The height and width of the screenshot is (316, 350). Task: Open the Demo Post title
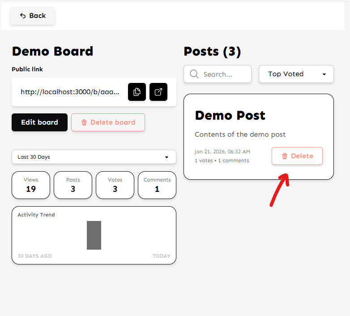point(230,115)
